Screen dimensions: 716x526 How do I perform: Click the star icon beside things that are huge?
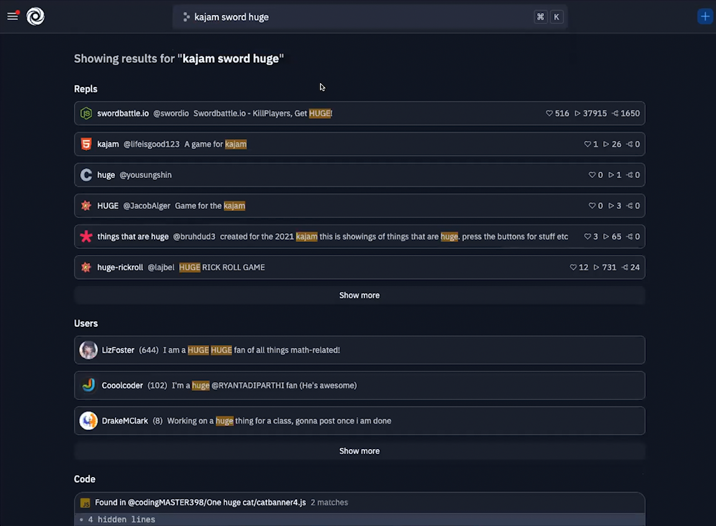pyautogui.click(x=86, y=236)
